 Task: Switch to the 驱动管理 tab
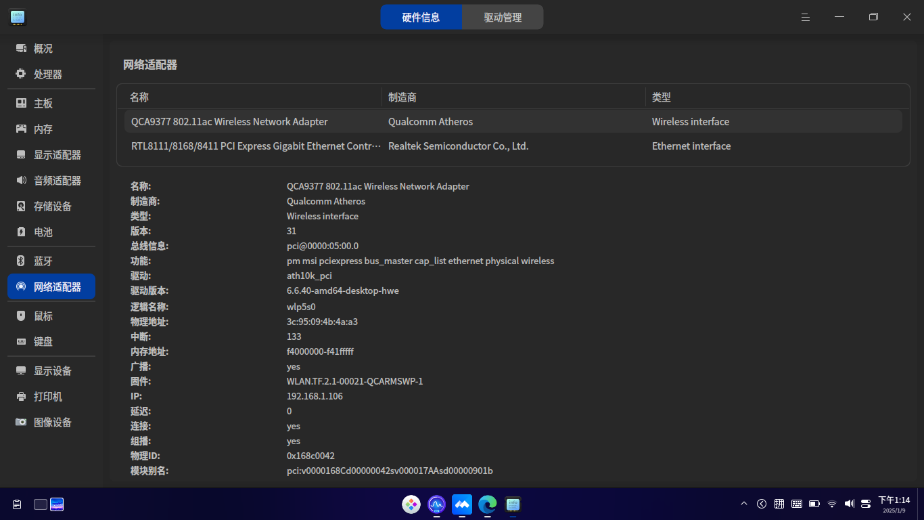click(x=503, y=17)
